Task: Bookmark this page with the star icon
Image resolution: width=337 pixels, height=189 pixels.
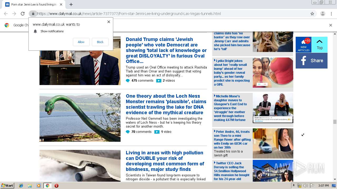Action: tap(312, 14)
